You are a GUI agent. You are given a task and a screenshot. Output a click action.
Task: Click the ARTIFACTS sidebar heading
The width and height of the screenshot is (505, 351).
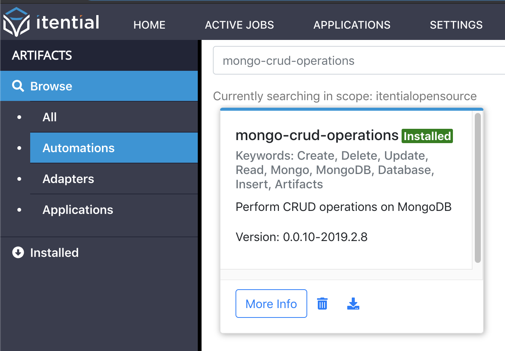[42, 55]
